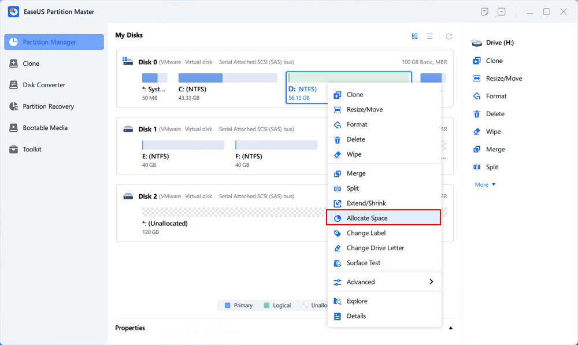Screen dimensions: 578x345
Task: Click Merge in the right panel
Action: [495, 149]
